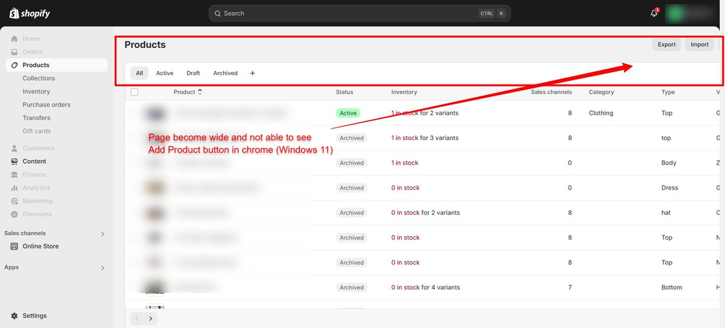Click the hat type cell
The height and width of the screenshot is (328, 725).
(x=666, y=213)
